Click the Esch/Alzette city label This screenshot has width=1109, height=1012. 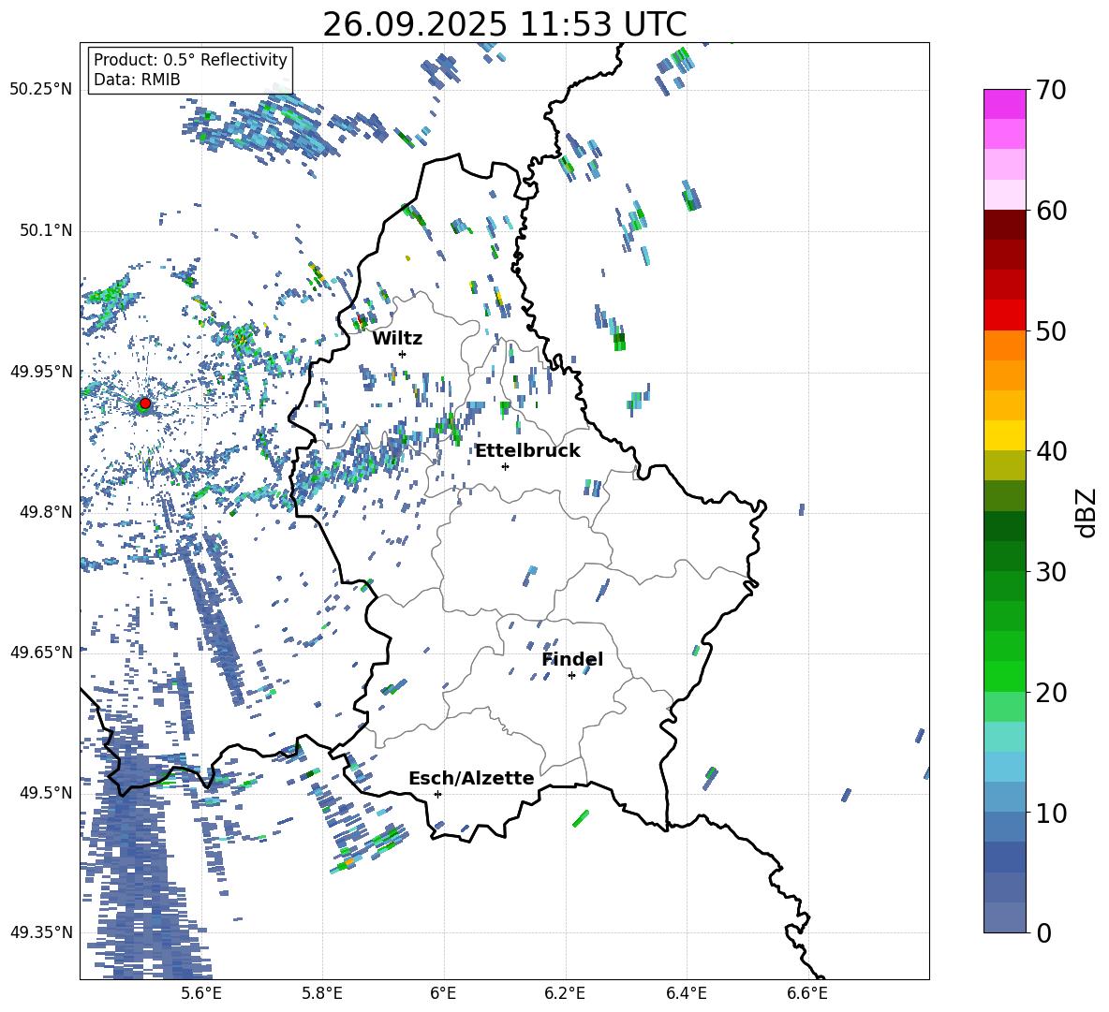coord(471,778)
